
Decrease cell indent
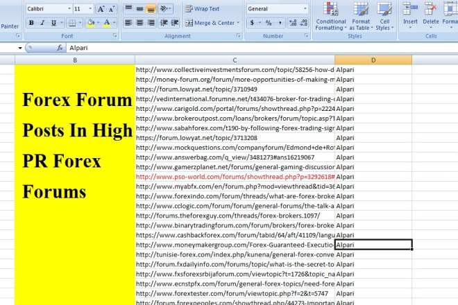164,22
